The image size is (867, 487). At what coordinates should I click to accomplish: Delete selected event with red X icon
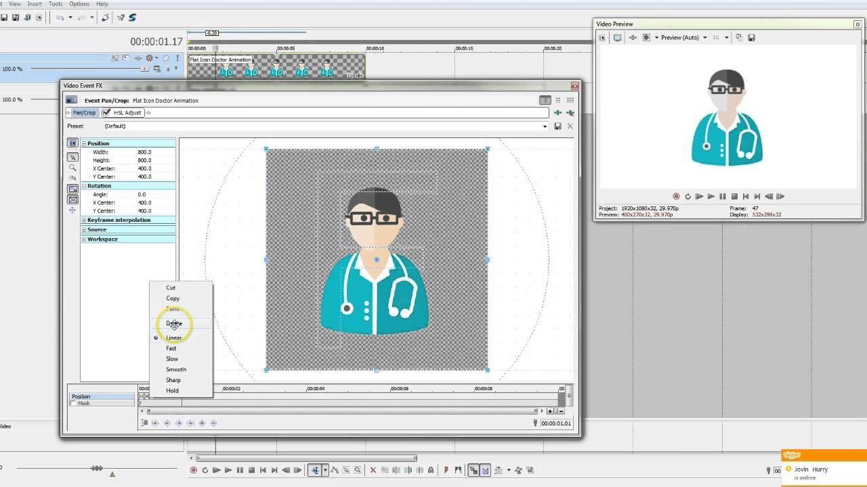(373, 470)
